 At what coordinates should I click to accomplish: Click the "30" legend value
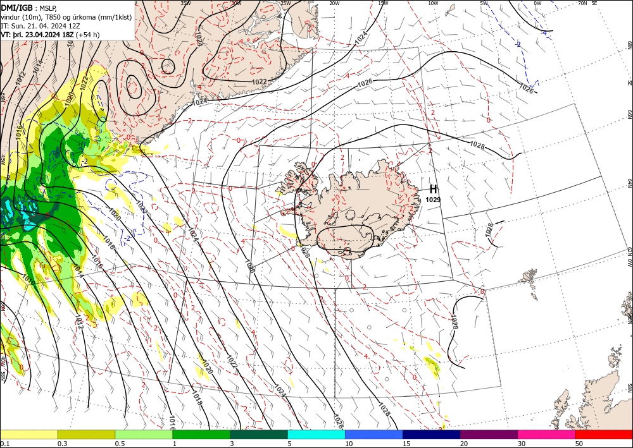point(522,444)
